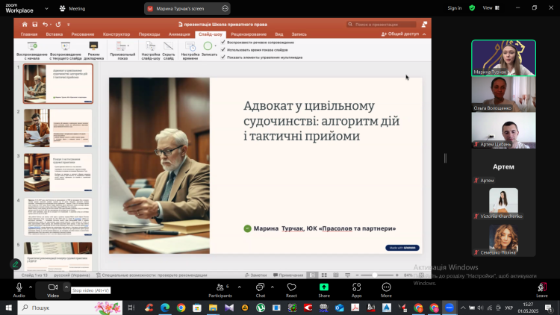
Task: Click the green Share screen icon
Action: tap(324, 287)
